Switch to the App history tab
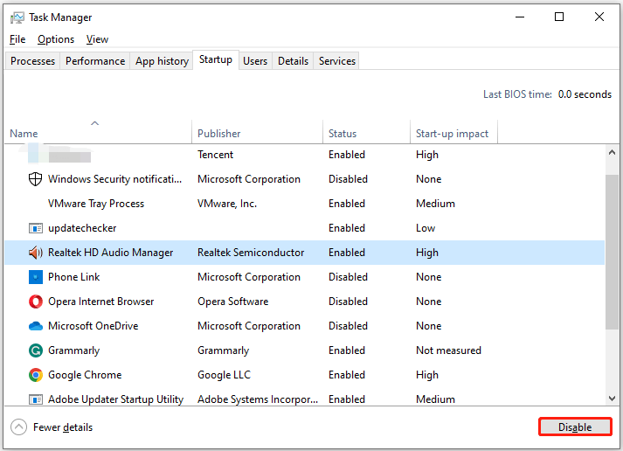The height and width of the screenshot is (451, 623). [162, 61]
